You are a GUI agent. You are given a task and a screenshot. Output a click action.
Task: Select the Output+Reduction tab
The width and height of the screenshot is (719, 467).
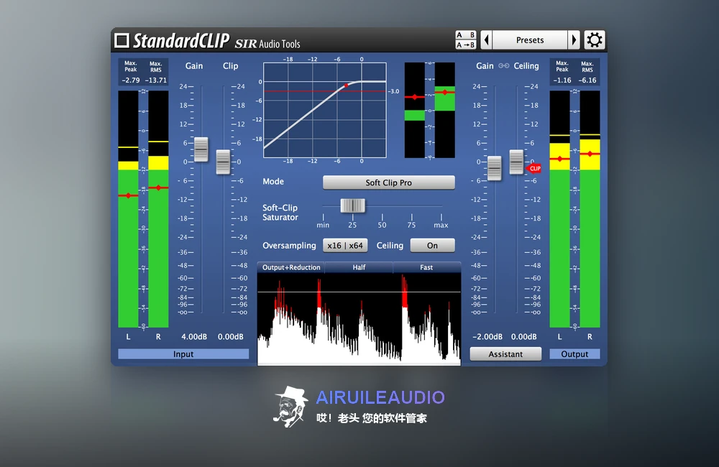click(x=291, y=267)
